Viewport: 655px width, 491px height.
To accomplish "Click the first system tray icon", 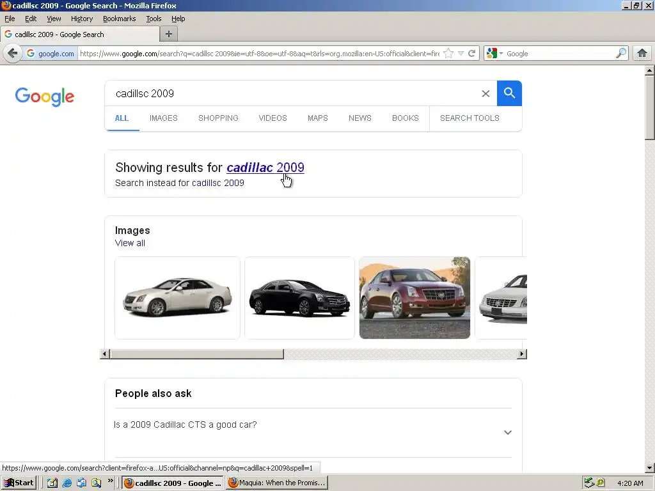I will coord(589,483).
